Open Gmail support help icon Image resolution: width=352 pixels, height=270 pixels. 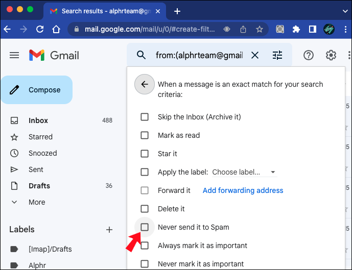tap(309, 55)
